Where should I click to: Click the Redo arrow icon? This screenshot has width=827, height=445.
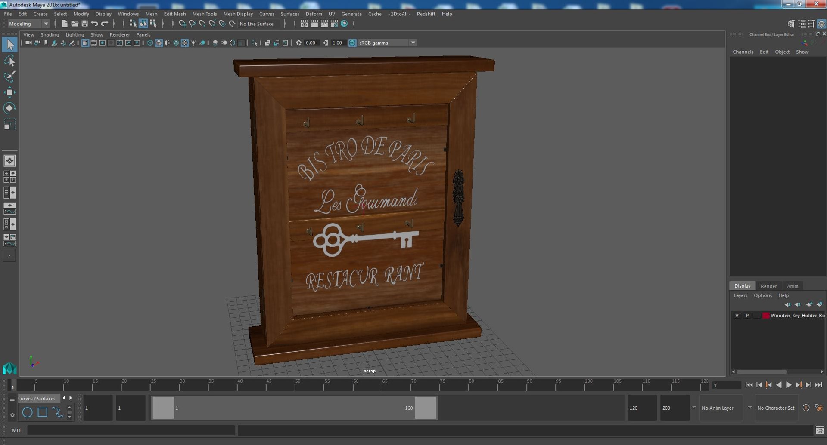coord(104,24)
